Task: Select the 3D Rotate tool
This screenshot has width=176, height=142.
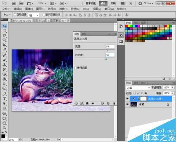Action: [5, 114]
